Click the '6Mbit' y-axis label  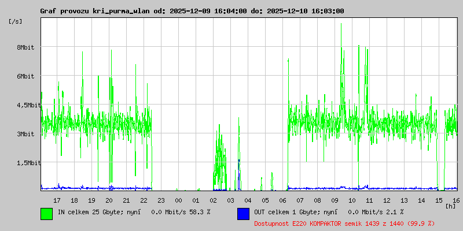25,76
